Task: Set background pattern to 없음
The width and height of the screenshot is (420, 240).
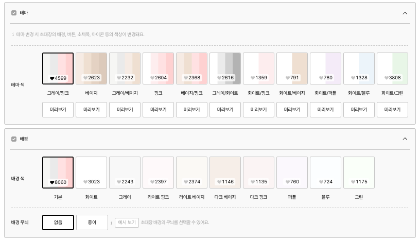Action: (x=58, y=222)
